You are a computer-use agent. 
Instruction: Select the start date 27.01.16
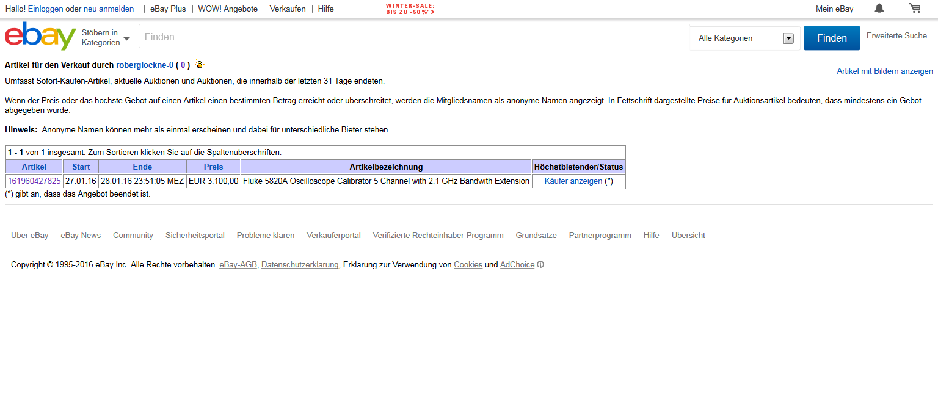click(81, 181)
